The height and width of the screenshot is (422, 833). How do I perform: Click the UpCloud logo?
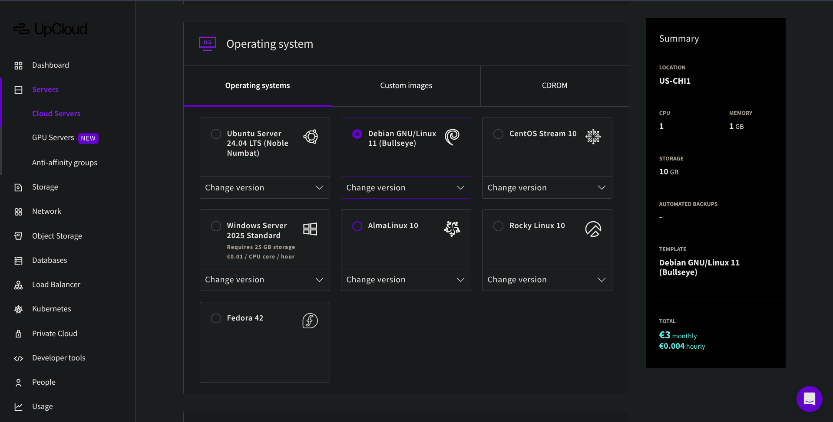50,29
